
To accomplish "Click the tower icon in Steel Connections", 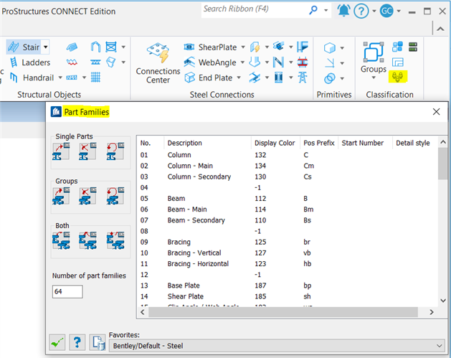I will coord(303,77).
